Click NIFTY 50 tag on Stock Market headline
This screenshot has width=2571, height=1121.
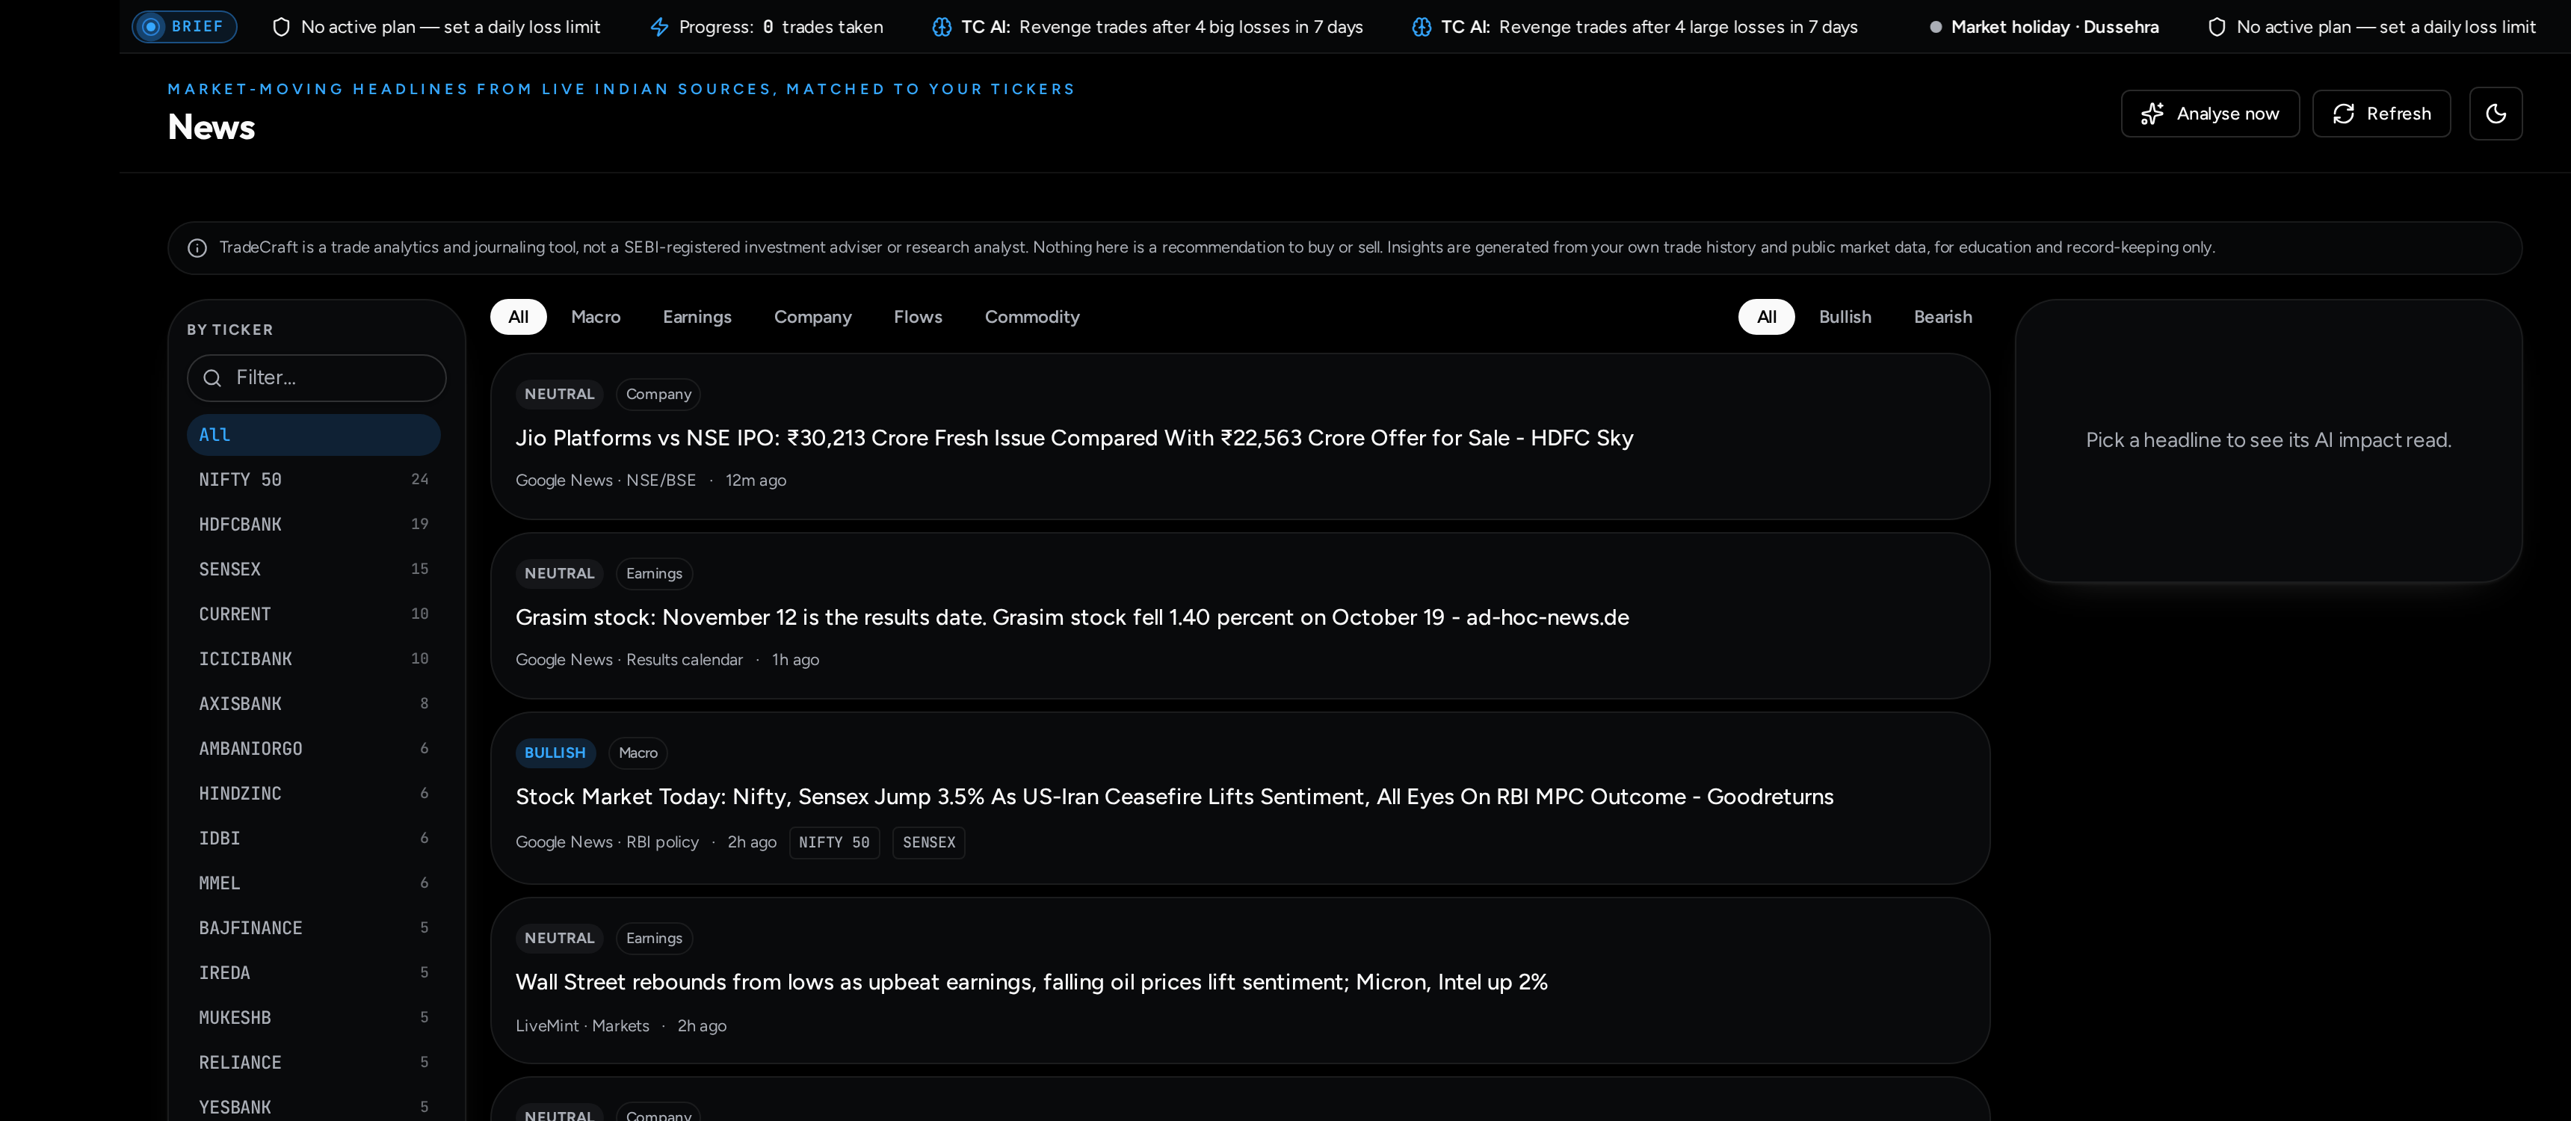(834, 842)
